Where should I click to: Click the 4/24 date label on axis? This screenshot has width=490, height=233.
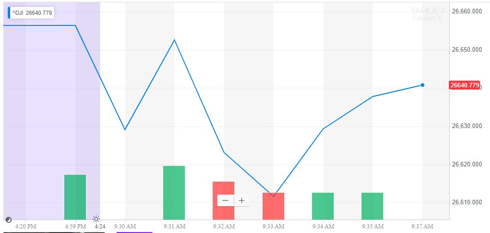99,227
